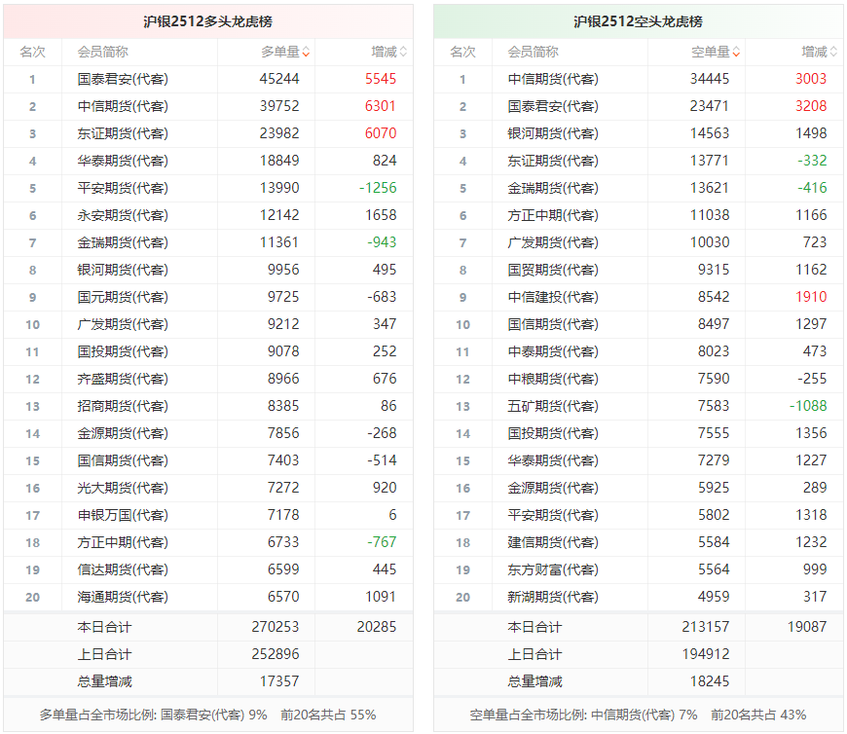Click green change value -416
Image resolution: width=847 pixels, height=734 pixels.
pyautogui.click(x=812, y=188)
